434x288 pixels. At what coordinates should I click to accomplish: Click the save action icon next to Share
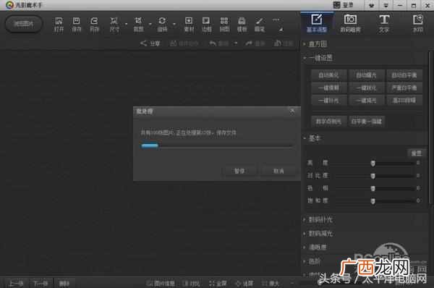(x=174, y=43)
